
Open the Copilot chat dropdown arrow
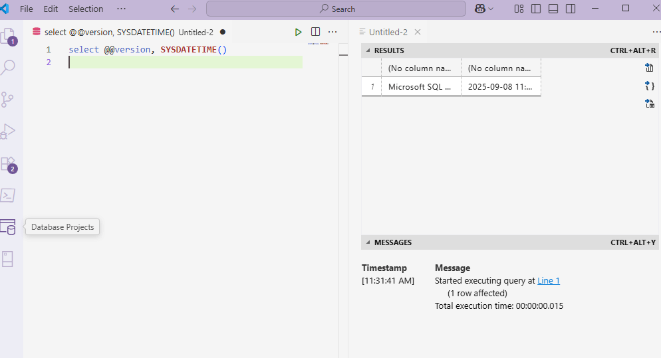click(491, 9)
